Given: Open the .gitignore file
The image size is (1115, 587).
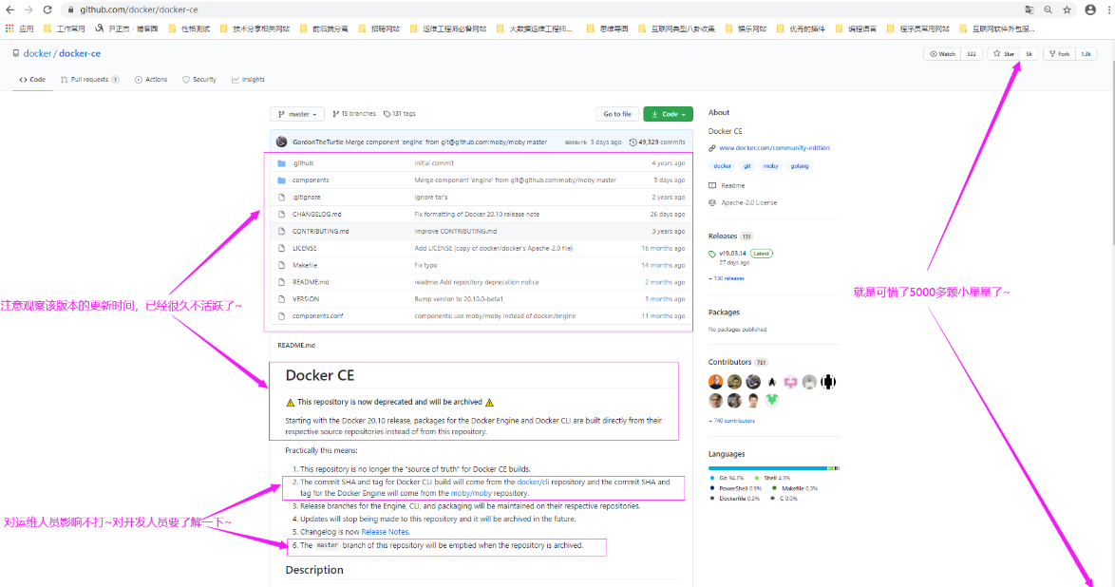Looking at the screenshot, I should pyautogui.click(x=307, y=197).
